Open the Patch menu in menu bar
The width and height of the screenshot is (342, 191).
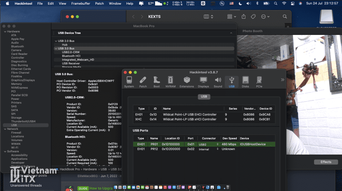99,3
